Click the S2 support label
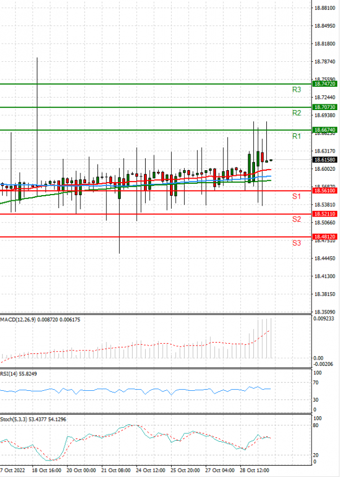Viewport: 340px width, 477px height. [x=296, y=219]
